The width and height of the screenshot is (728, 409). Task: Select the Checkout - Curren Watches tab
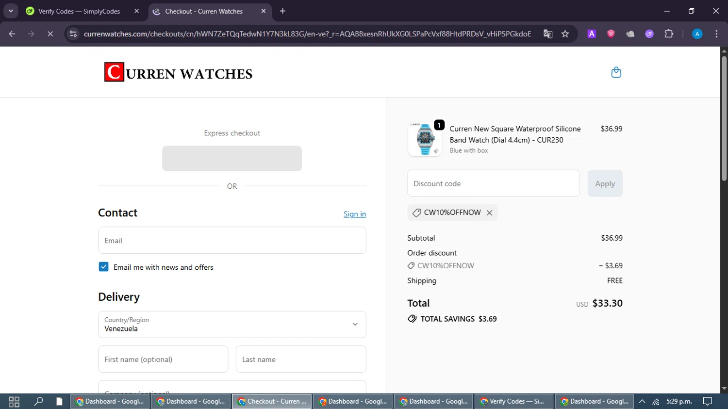[204, 11]
